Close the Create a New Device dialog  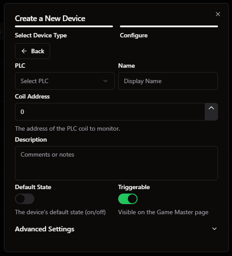218,14
